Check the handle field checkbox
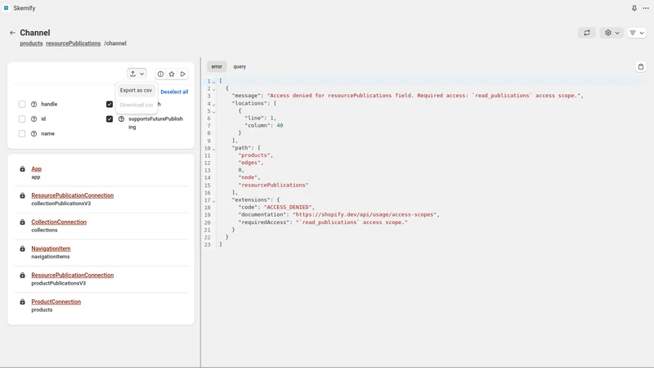 [x=22, y=105]
